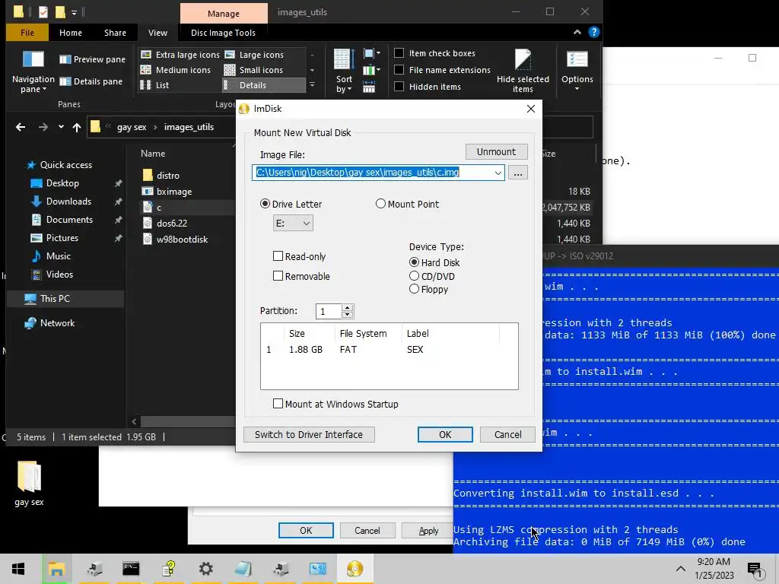Click File Explorer taskbar icon
Image resolution: width=779 pixels, height=584 pixels.
[x=56, y=569]
